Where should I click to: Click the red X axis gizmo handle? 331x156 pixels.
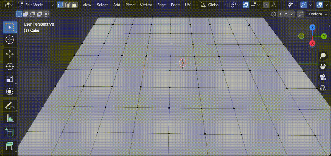click(312, 43)
